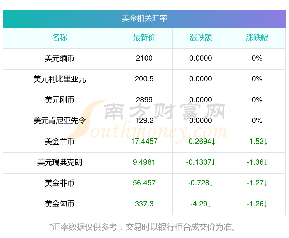Click the change percent -1.36↓

257,162
